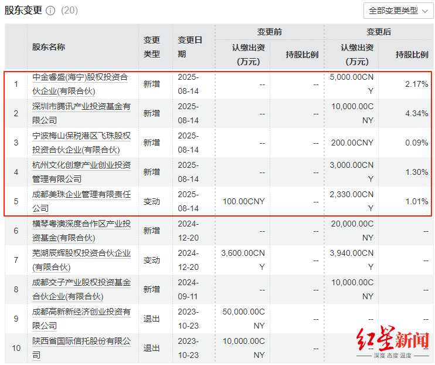Select row number 3
The image size is (435, 365).
coord(16,143)
